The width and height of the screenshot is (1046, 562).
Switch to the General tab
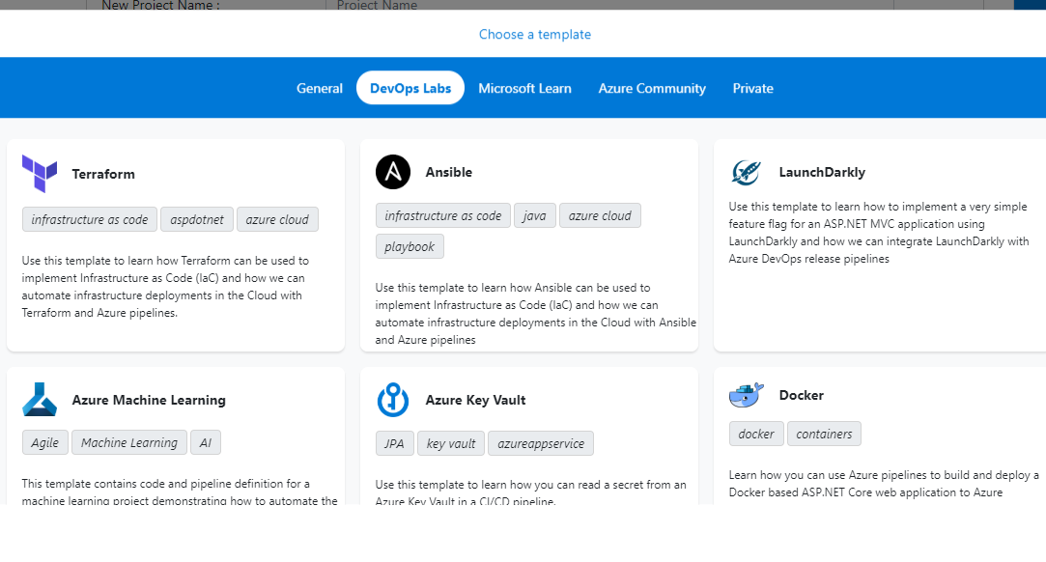pyautogui.click(x=320, y=88)
